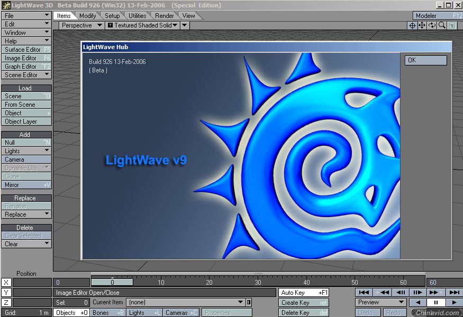Open the Surface Editor
The width and height of the screenshot is (463, 317).
point(26,50)
